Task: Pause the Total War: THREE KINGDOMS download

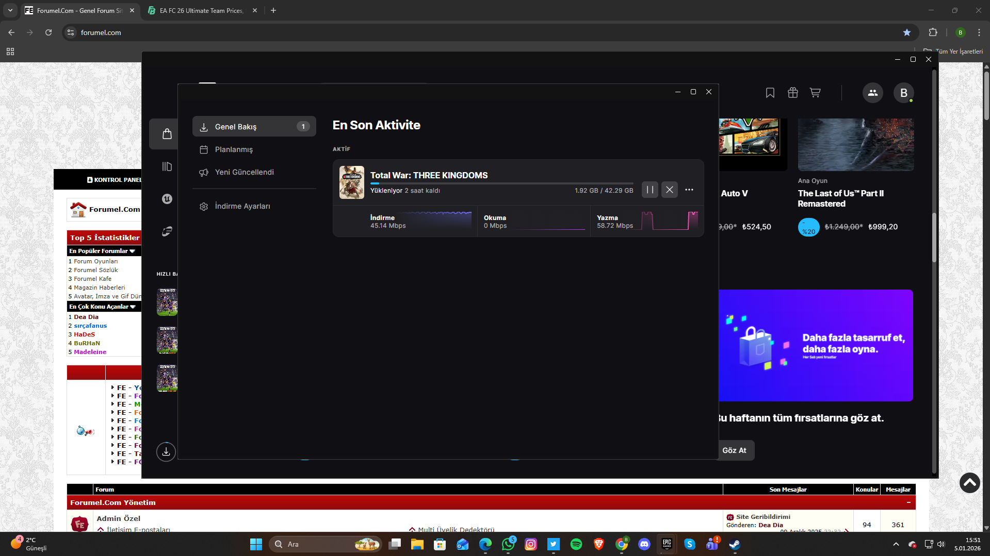Action: (x=650, y=190)
